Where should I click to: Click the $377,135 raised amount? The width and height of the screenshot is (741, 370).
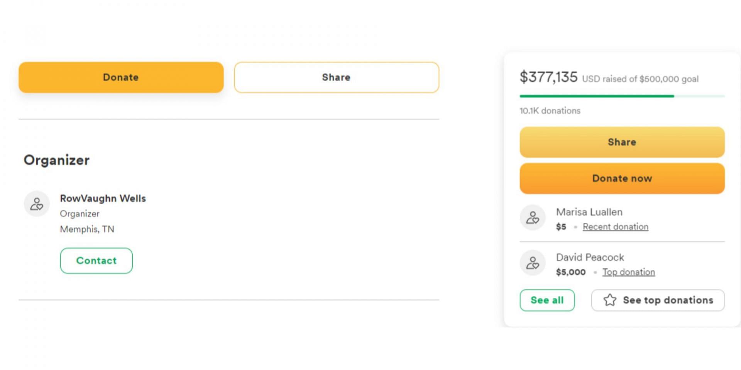click(x=548, y=77)
